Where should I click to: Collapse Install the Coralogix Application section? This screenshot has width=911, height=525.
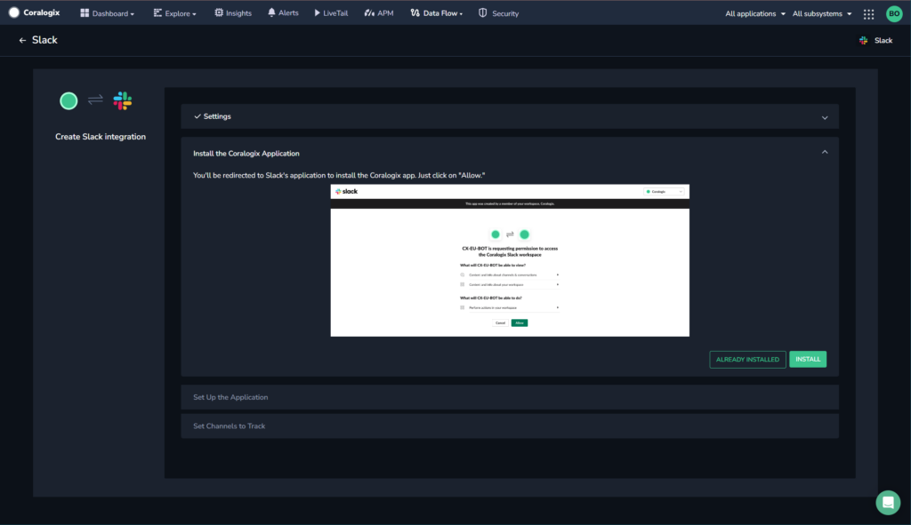coord(825,152)
